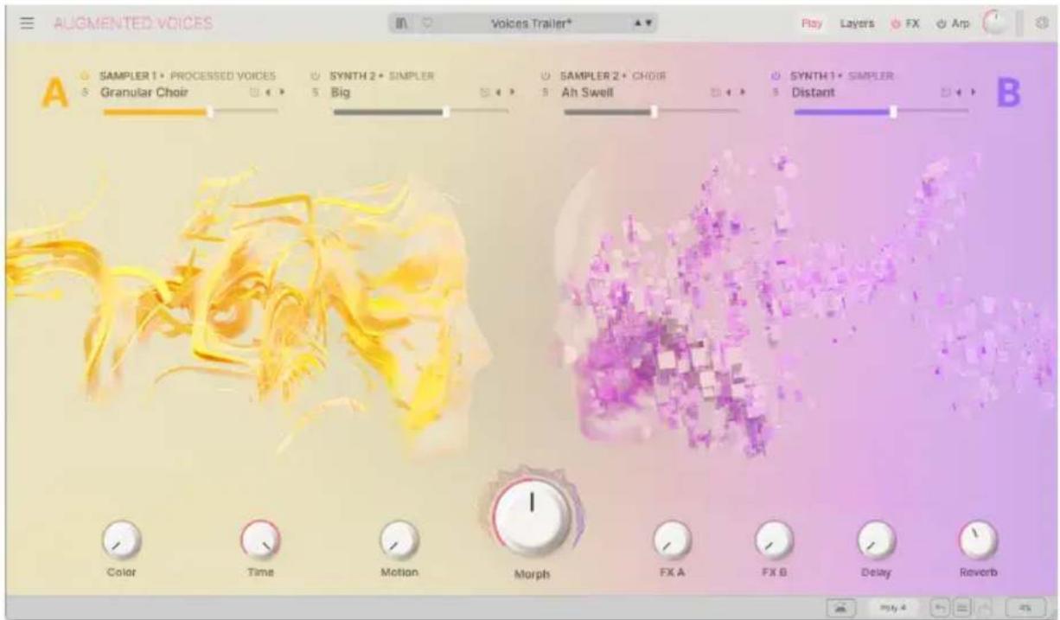Show the on-screen keyboard icon in the bottom bar
This screenshot has width=1060, height=620.
pos(840,607)
